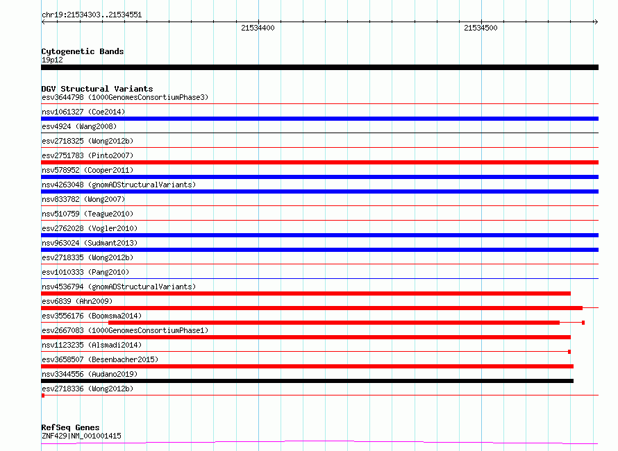Click the red bar under nsv4536794
Image resolution: width=618 pixels, height=451 pixels.
pyautogui.click(x=306, y=293)
